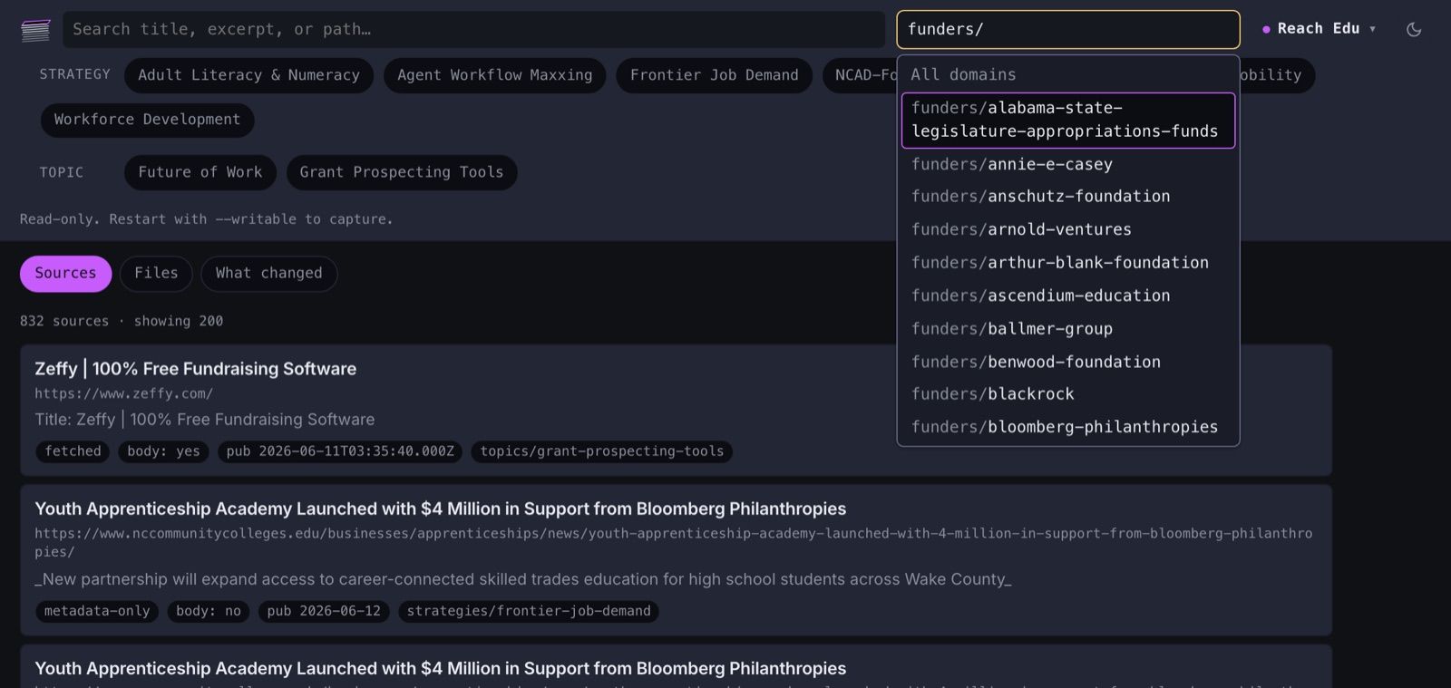Viewport: 1451px width, 688px height.
Task: Click the domain filter field containing funders/
Action: point(1067,29)
